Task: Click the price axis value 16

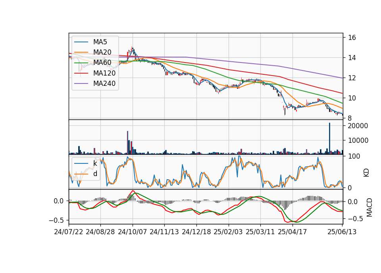Action: click(x=352, y=38)
